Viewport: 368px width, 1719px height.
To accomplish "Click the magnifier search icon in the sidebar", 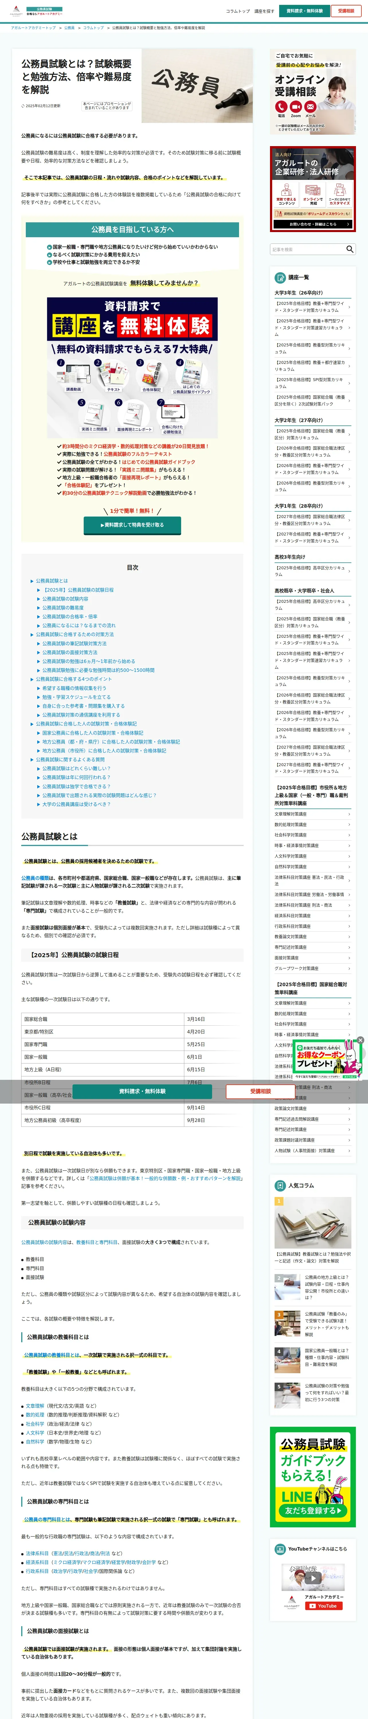I will (349, 249).
